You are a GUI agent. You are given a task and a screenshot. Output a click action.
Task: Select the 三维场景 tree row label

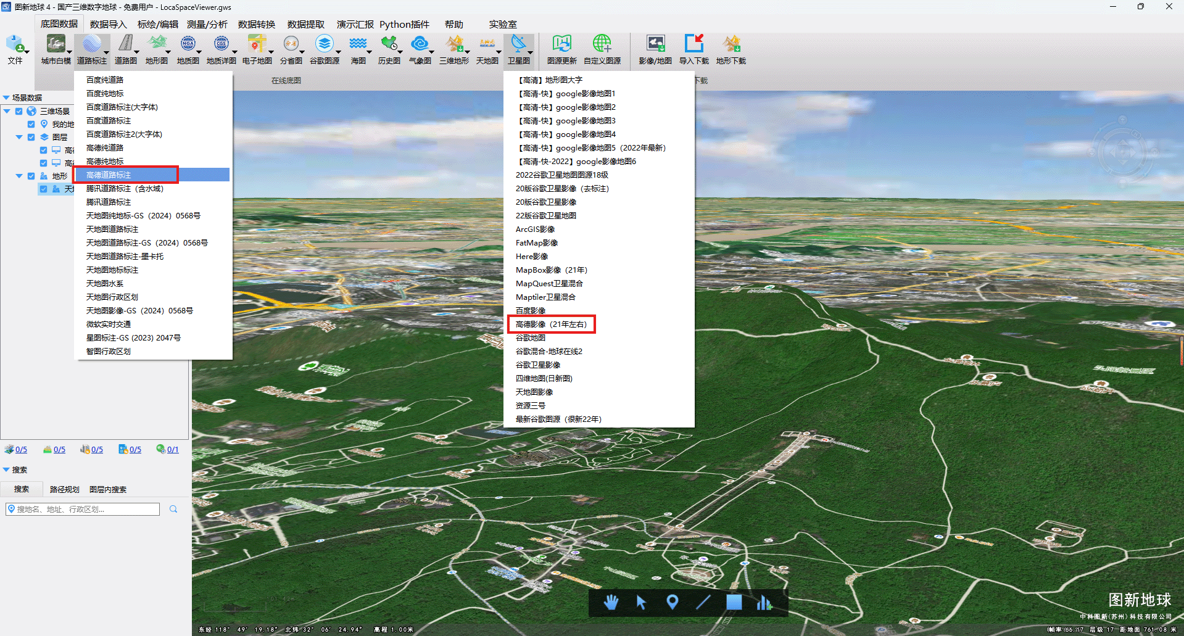tap(55, 112)
